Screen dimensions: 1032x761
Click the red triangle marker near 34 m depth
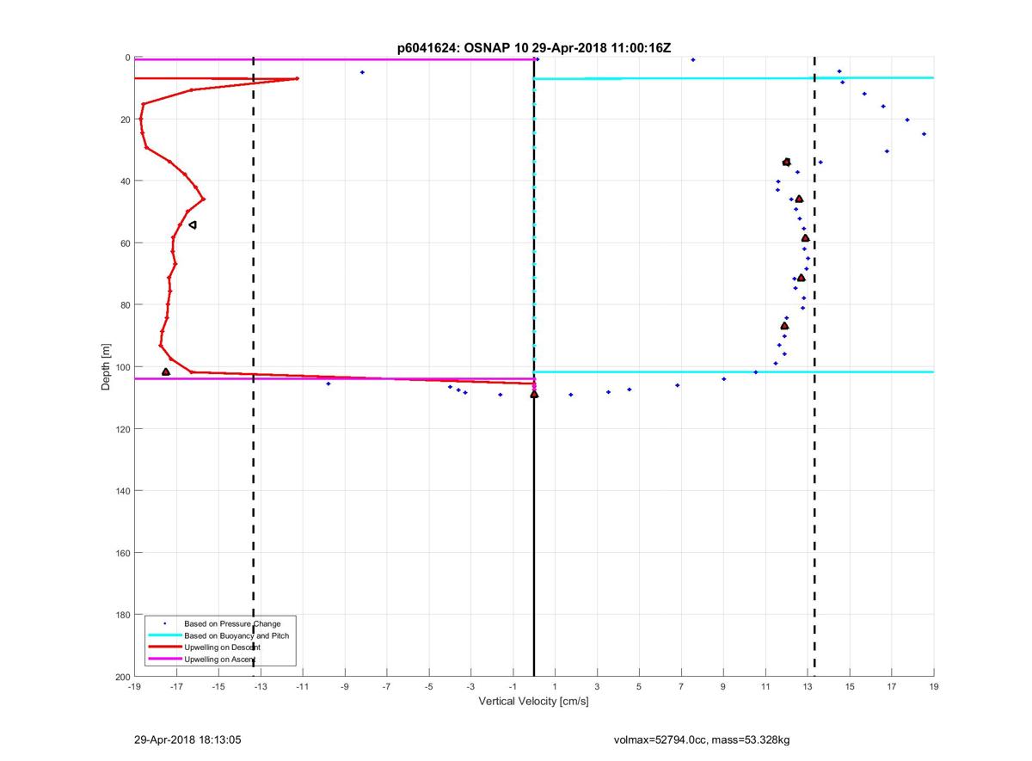[787, 162]
